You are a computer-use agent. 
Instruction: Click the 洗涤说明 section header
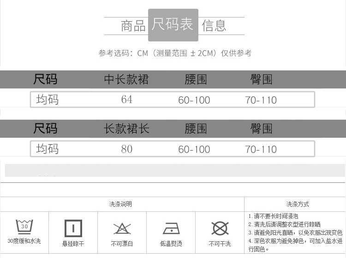click(121, 204)
